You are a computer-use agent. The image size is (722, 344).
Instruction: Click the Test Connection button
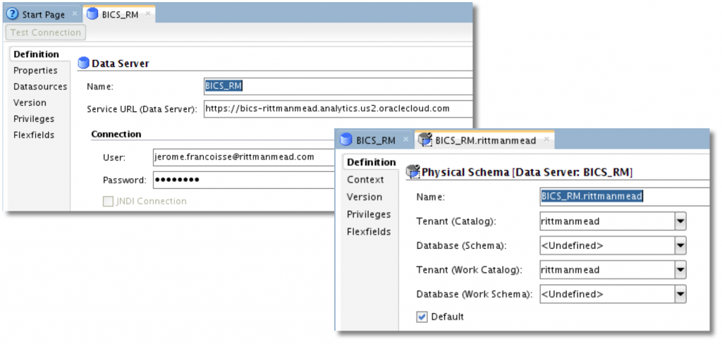(46, 32)
